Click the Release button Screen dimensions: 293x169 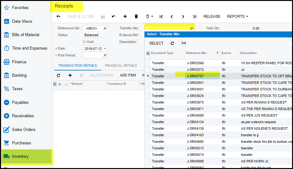[x=212, y=17]
